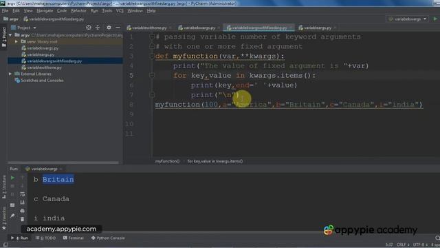Hide the Project tool window
The width and height of the screenshot is (440, 248).
(x=118, y=28)
